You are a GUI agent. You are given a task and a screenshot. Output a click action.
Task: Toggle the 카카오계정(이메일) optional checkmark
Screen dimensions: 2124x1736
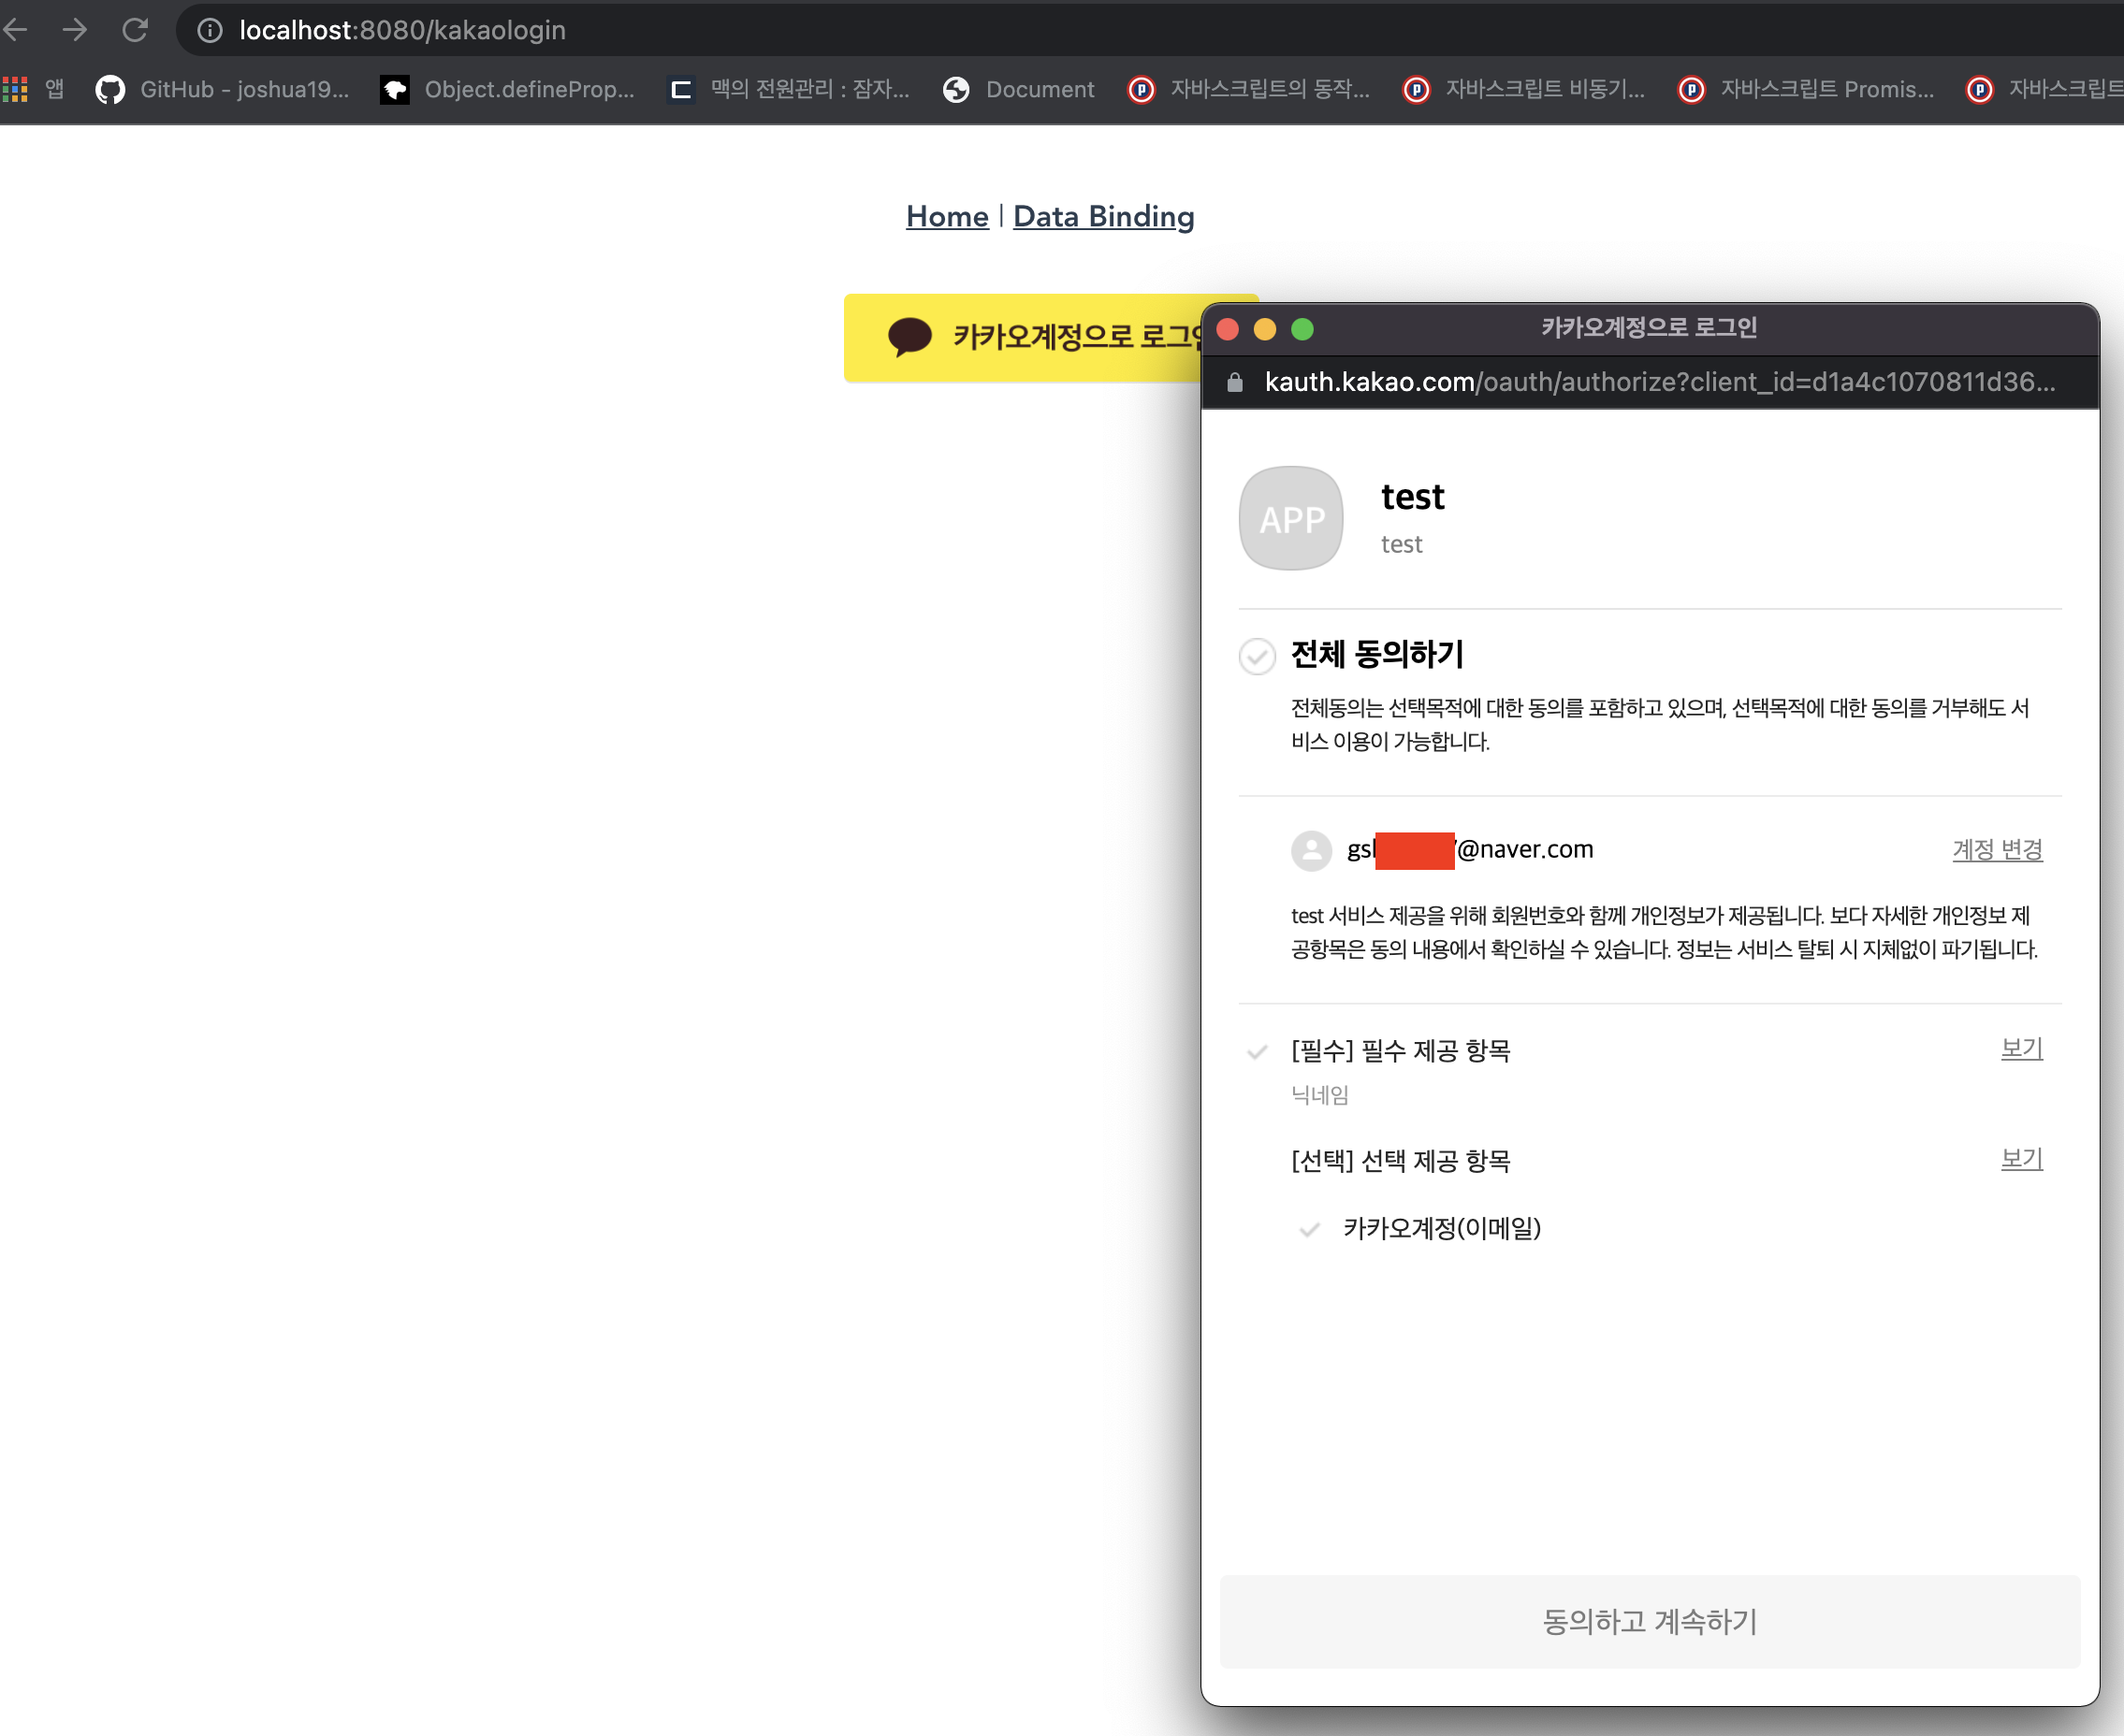pos(1309,1229)
